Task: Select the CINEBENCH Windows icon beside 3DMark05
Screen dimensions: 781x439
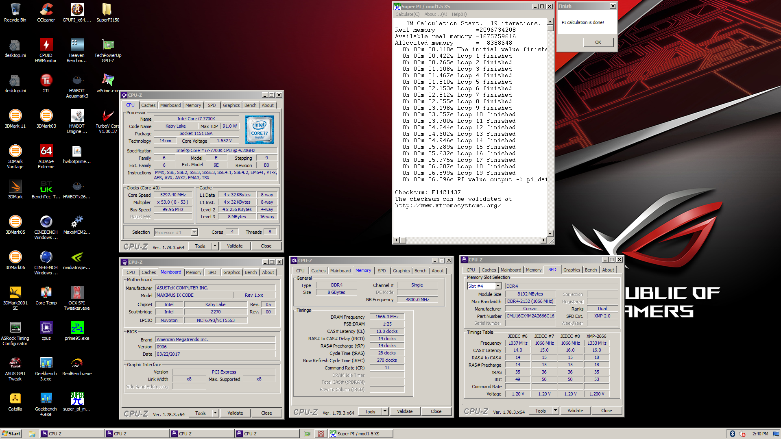Action: click(x=46, y=227)
